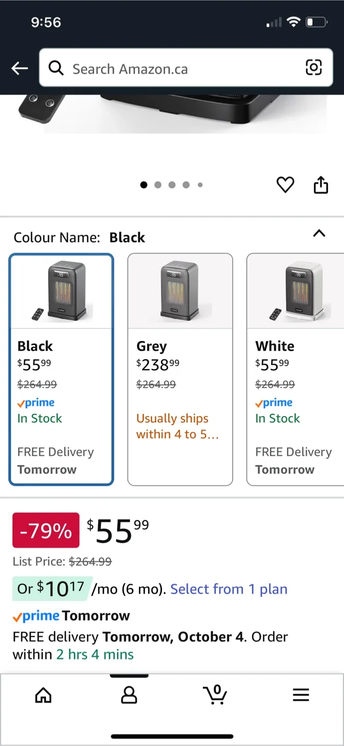
Task: Open 'Select from 1 plan' payment options
Action: tap(229, 589)
